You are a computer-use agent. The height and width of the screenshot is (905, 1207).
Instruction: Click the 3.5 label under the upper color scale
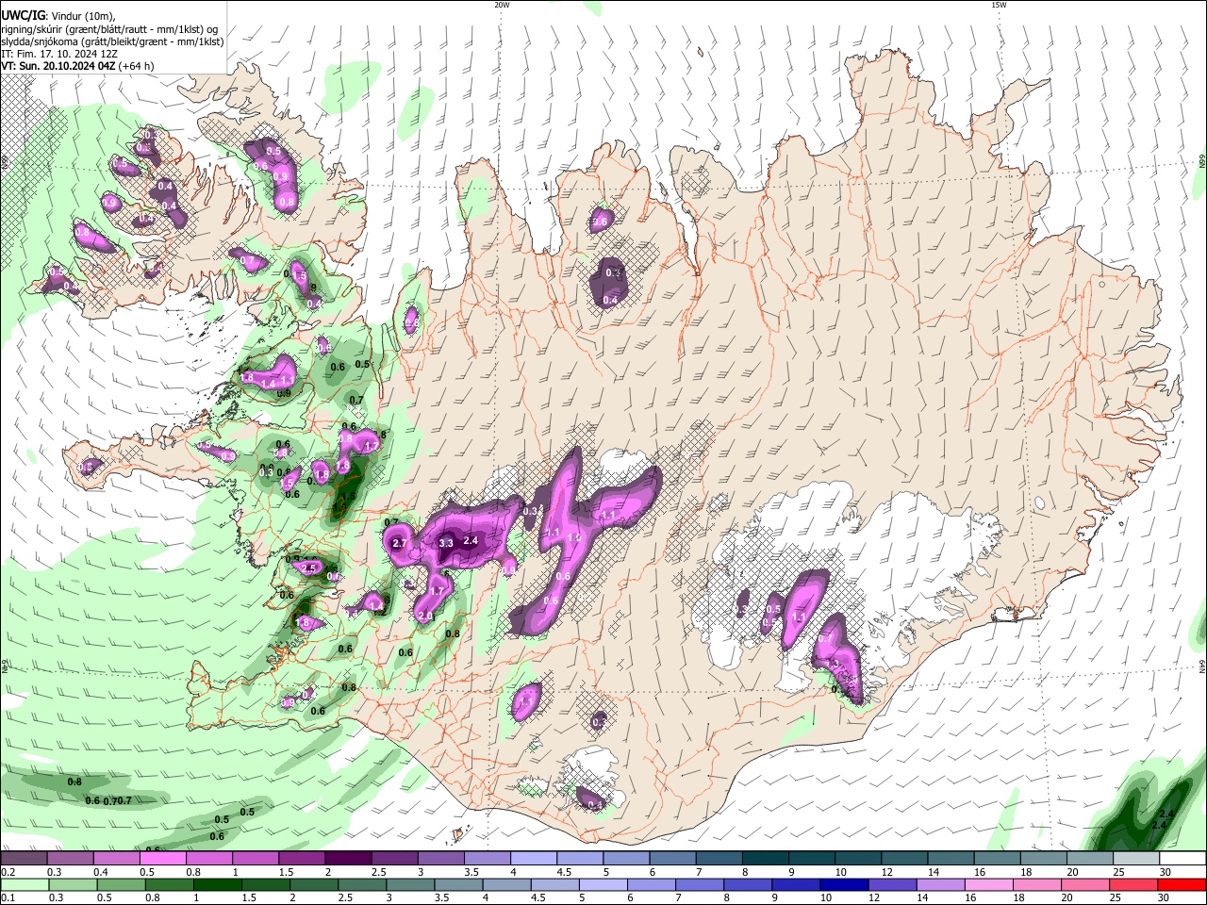click(x=471, y=872)
